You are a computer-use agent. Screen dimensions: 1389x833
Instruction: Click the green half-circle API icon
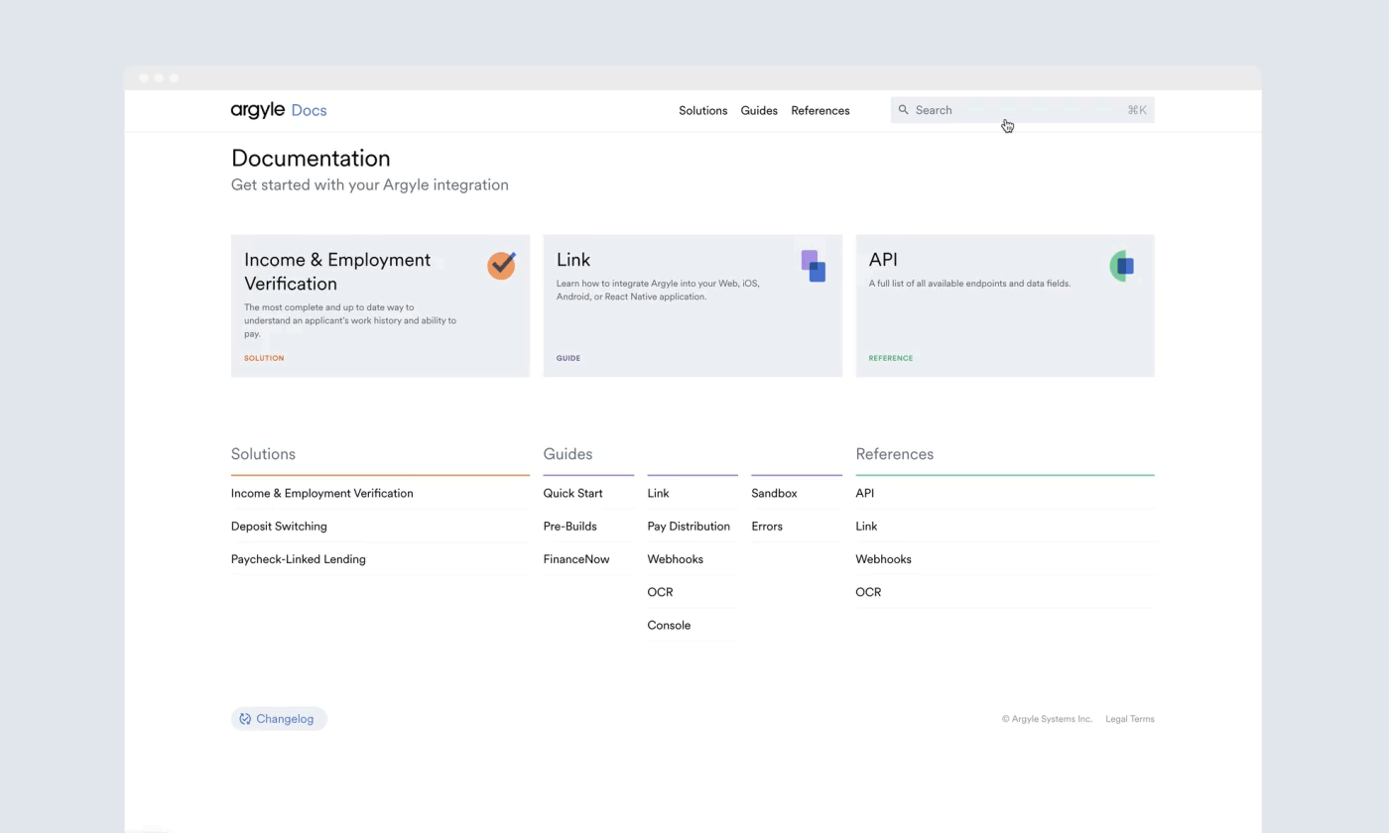1122,266
